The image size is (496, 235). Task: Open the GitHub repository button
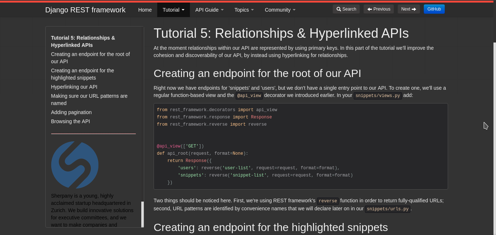(x=434, y=9)
